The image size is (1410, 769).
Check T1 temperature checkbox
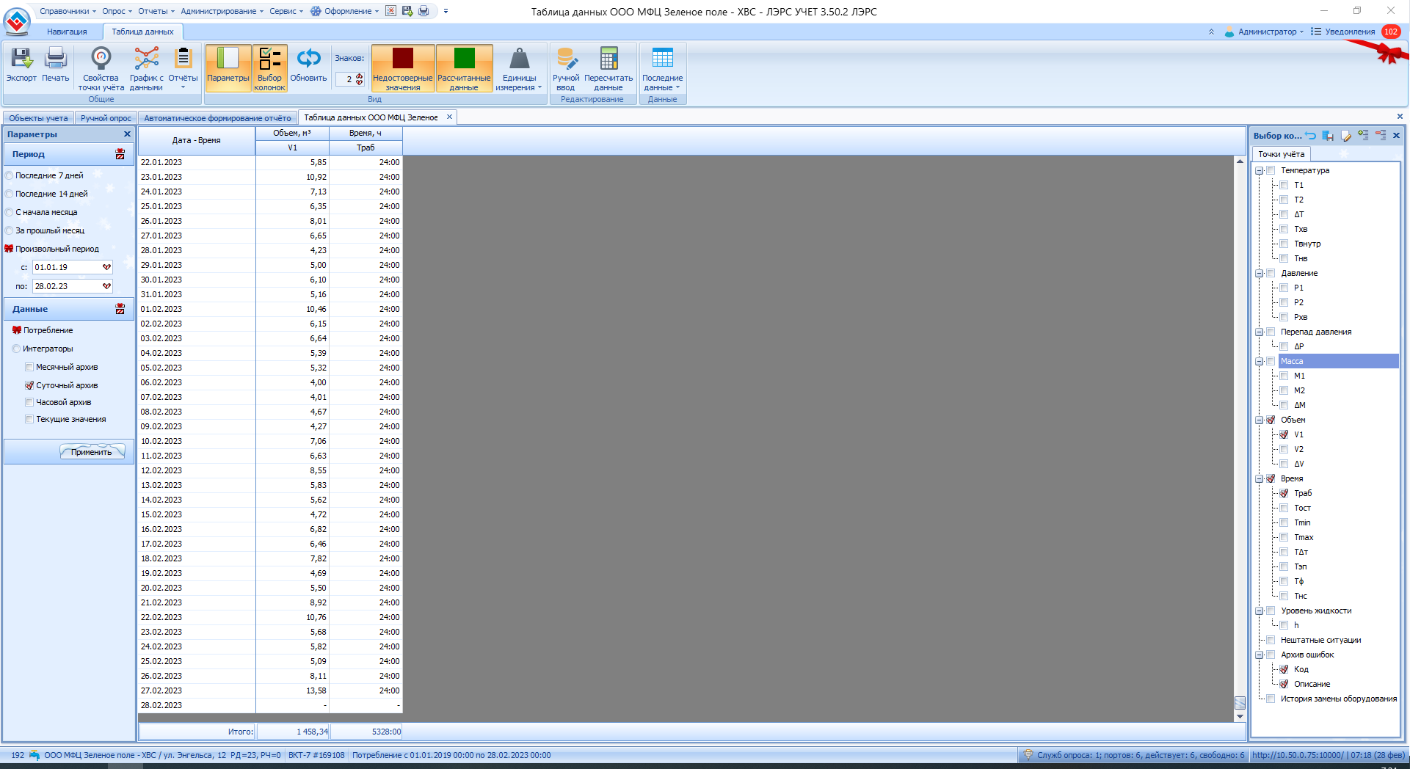pos(1284,185)
